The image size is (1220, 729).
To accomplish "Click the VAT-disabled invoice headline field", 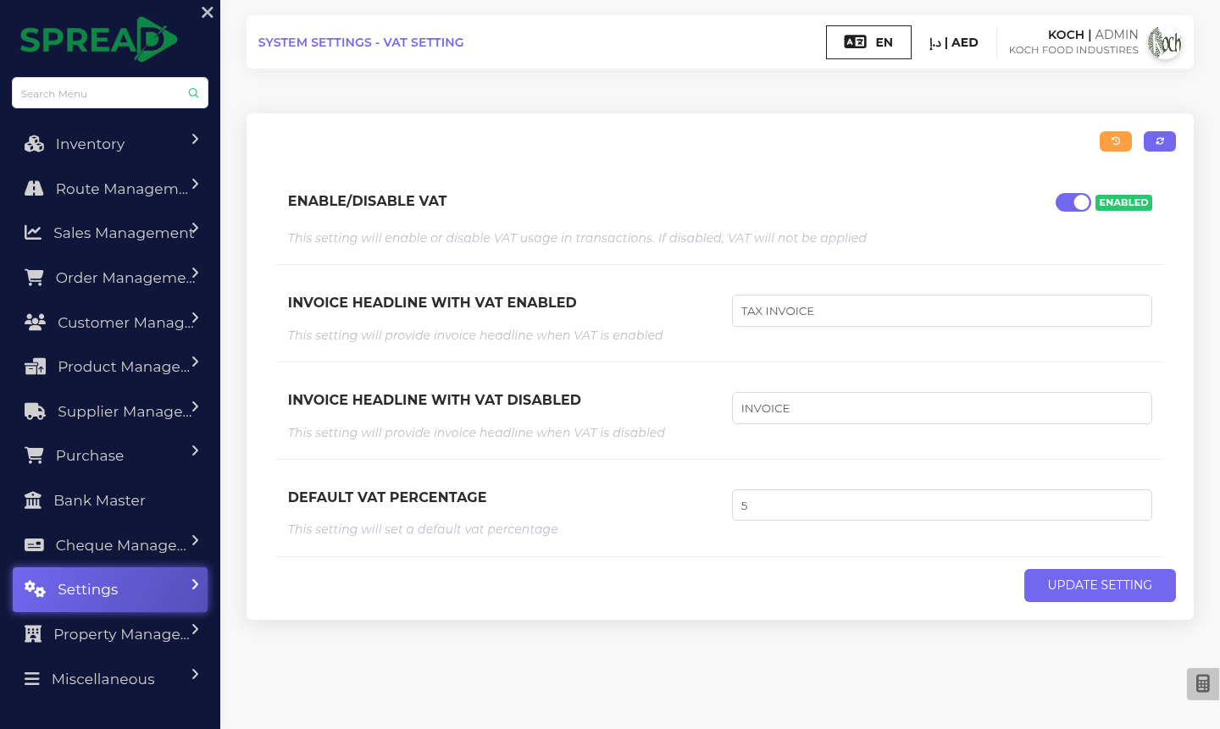I will [x=942, y=408].
